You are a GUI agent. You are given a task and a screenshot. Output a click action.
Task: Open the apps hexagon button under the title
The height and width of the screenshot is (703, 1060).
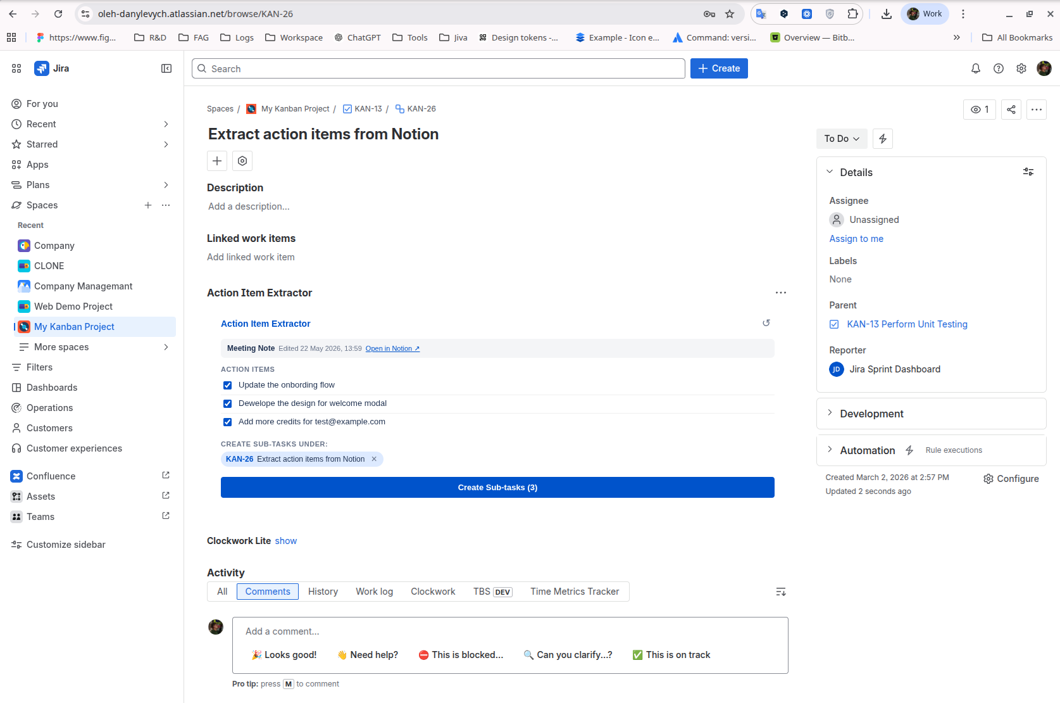click(242, 161)
